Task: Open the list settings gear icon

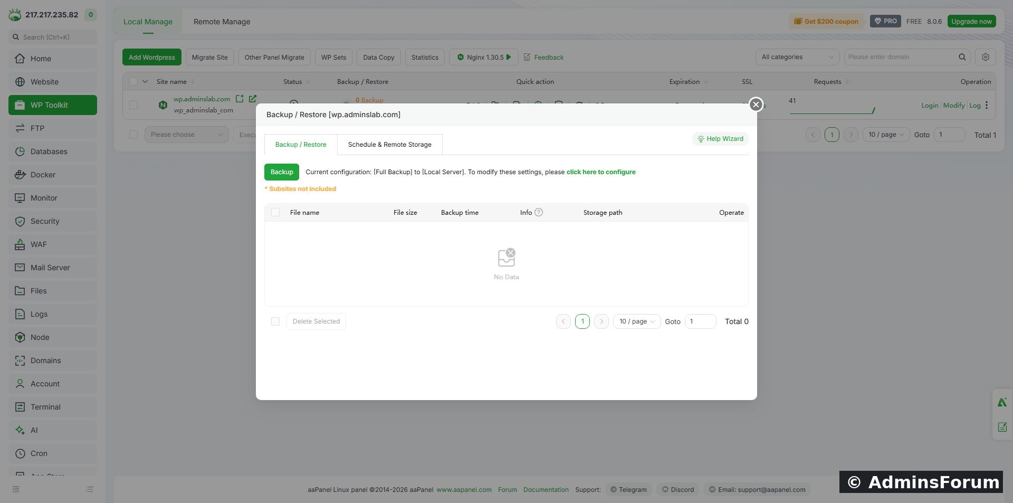Action: point(985,57)
